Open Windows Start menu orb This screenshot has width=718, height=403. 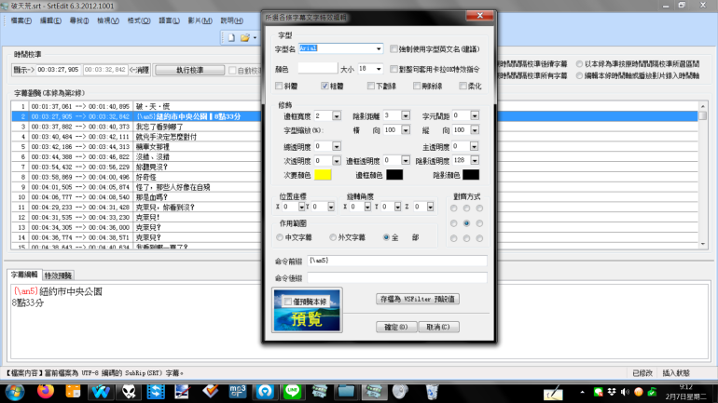pyautogui.click(x=15, y=393)
